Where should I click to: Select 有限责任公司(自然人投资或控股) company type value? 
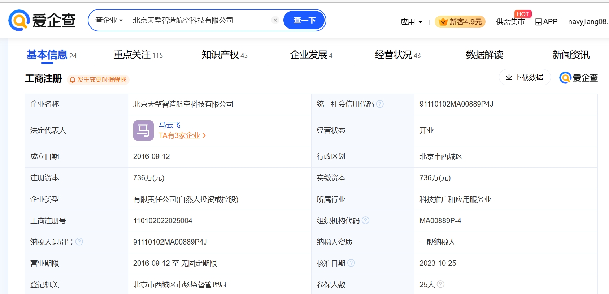click(x=186, y=199)
